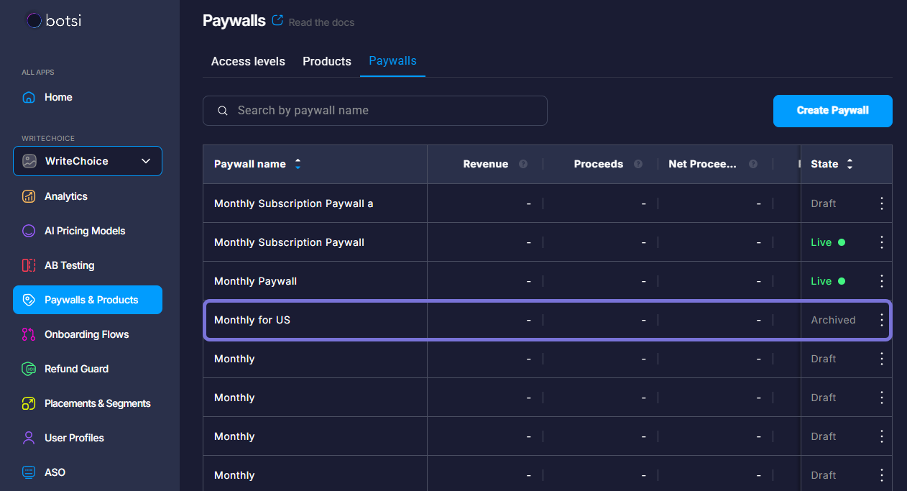This screenshot has height=491, width=907.
Task: Open Refund Guard page
Action: pos(76,369)
